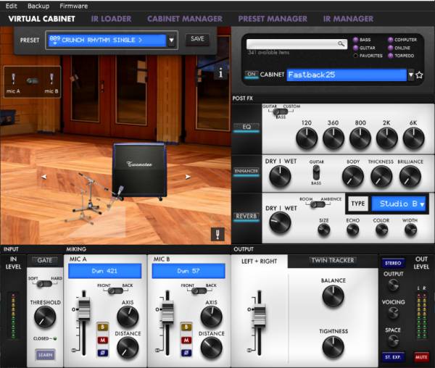Show previous cabinet with left arrow
This screenshot has width=435, height=368.
43,176
